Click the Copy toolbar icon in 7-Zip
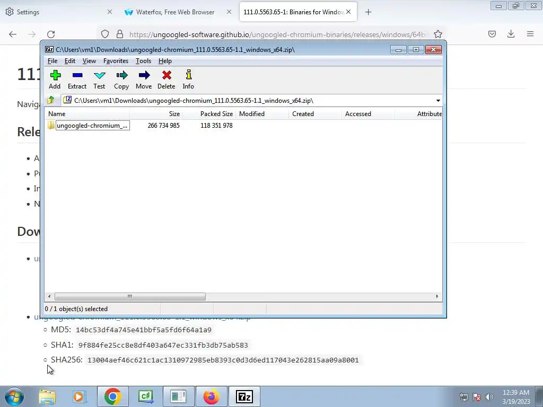 point(121,79)
